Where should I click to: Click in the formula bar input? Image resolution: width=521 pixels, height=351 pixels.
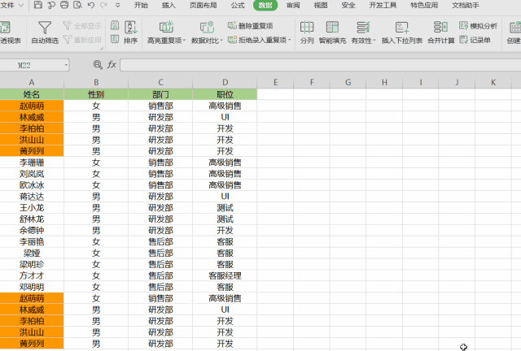coord(320,65)
